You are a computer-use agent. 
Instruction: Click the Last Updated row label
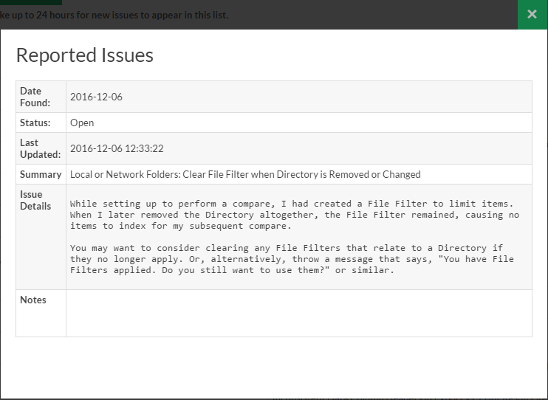click(x=40, y=148)
